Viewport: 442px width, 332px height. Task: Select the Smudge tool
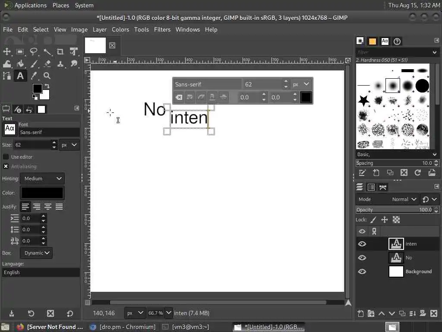pyautogui.click(x=74, y=64)
